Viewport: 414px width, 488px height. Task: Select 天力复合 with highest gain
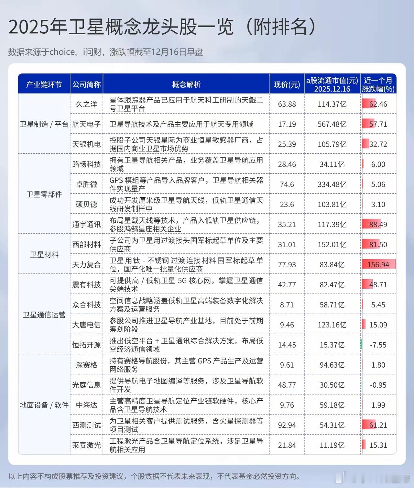pos(86,264)
